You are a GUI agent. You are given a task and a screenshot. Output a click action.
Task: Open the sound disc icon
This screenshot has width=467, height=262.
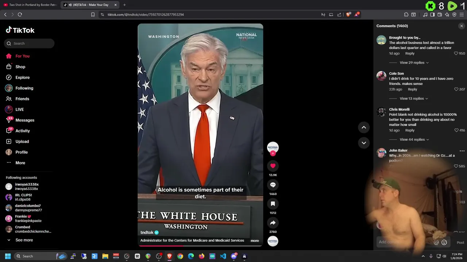(x=273, y=241)
